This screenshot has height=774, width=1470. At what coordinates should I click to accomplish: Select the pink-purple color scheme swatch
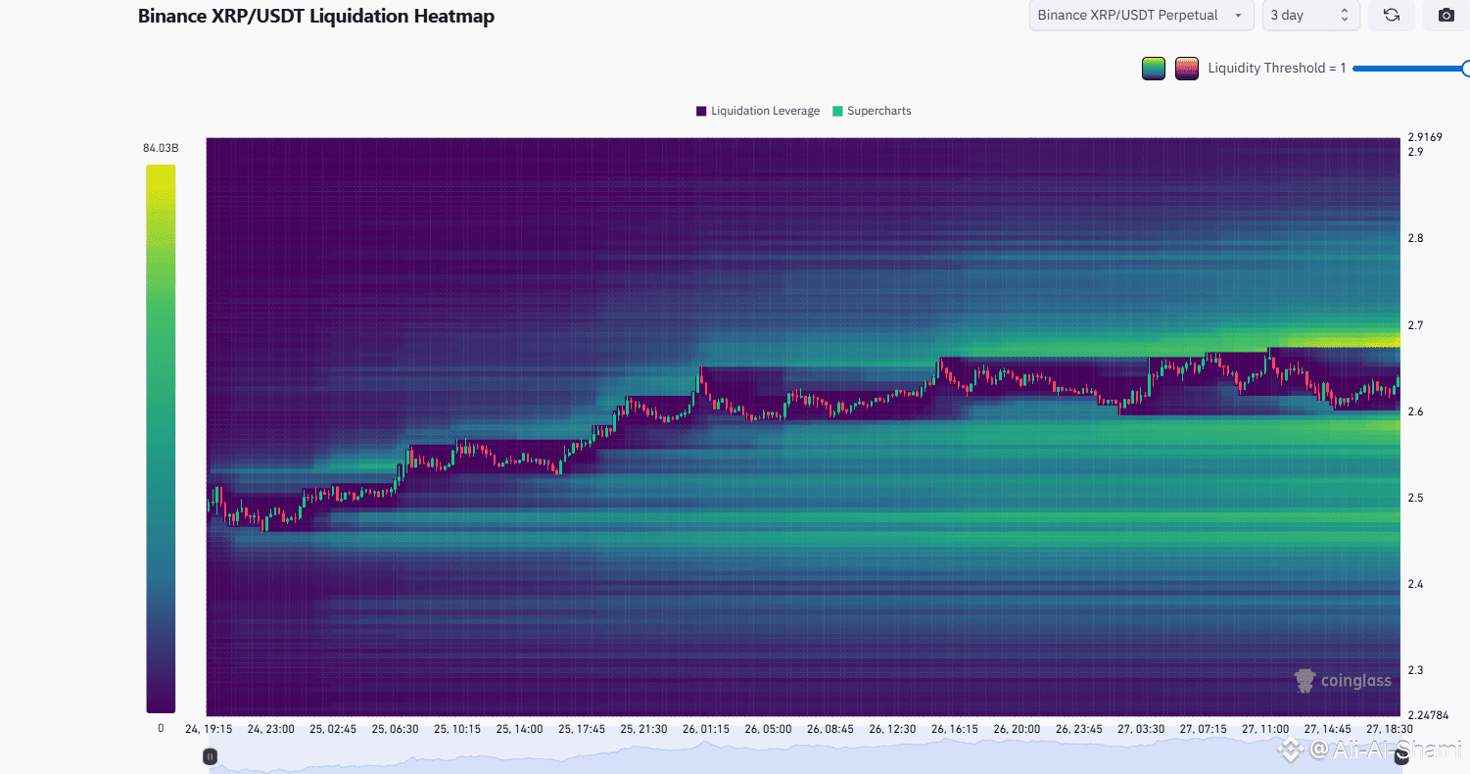pos(1187,69)
